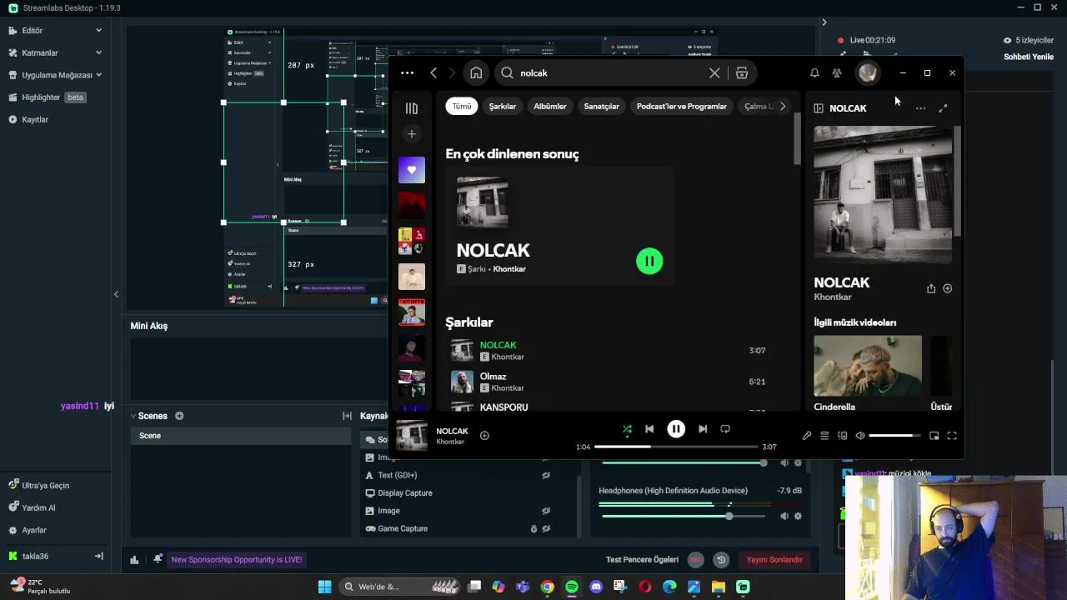Open Streamlabs stream stats icon
This screenshot has width=1067, height=600.
134,560
